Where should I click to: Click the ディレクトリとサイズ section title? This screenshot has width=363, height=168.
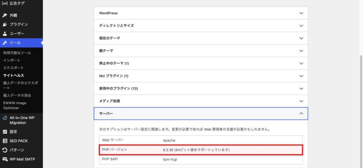tap(116, 26)
